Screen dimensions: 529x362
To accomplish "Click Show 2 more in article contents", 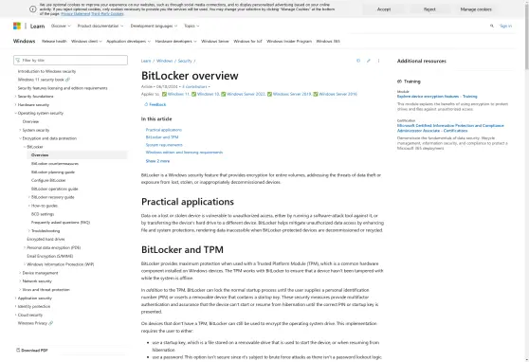I will pos(157,161).
